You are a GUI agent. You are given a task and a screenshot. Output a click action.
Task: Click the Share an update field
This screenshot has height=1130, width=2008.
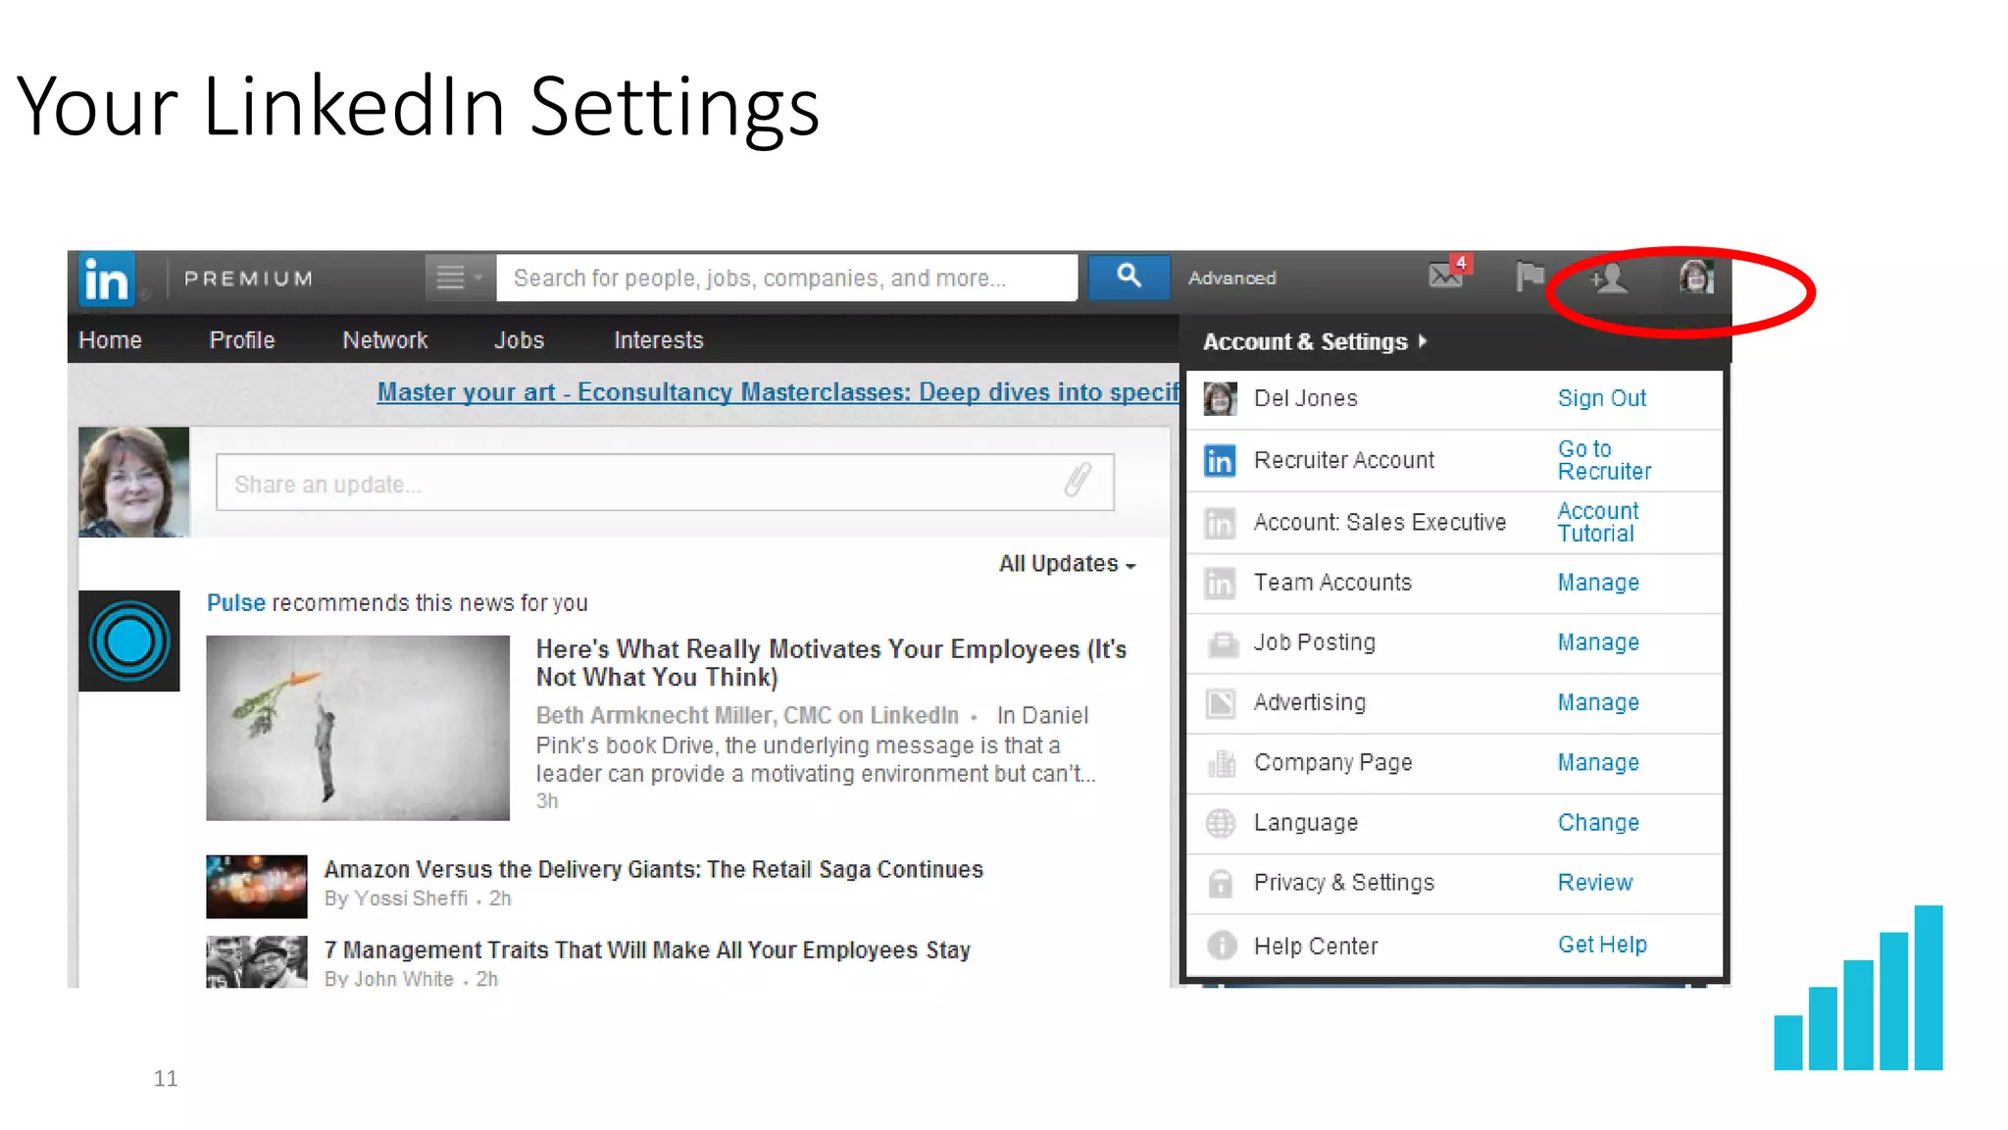[x=665, y=483]
